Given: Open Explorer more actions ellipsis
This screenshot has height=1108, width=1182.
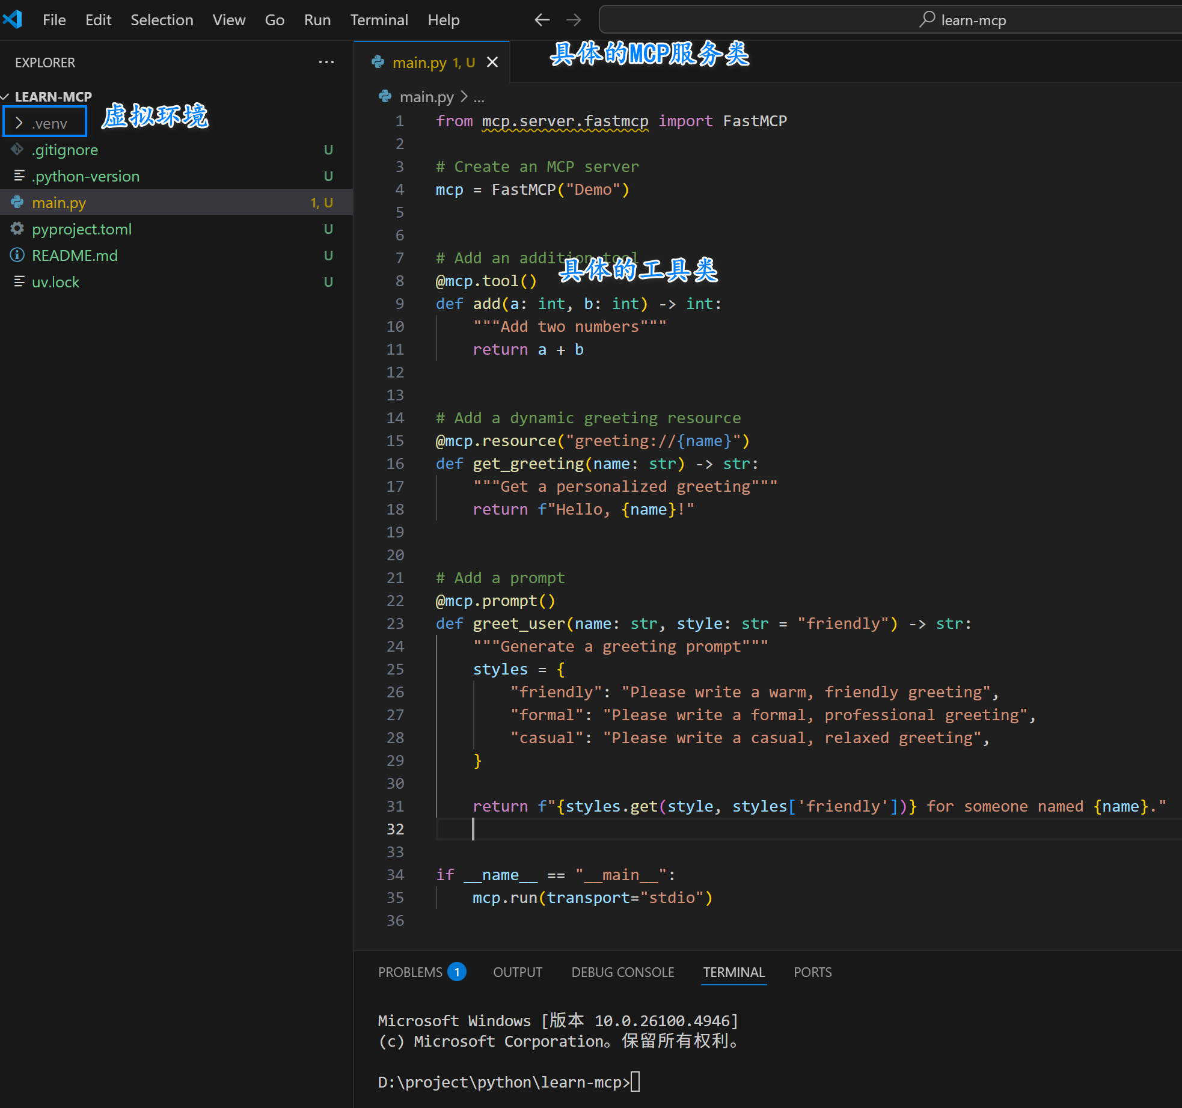Looking at the screenshot, I should coord(326,62).
